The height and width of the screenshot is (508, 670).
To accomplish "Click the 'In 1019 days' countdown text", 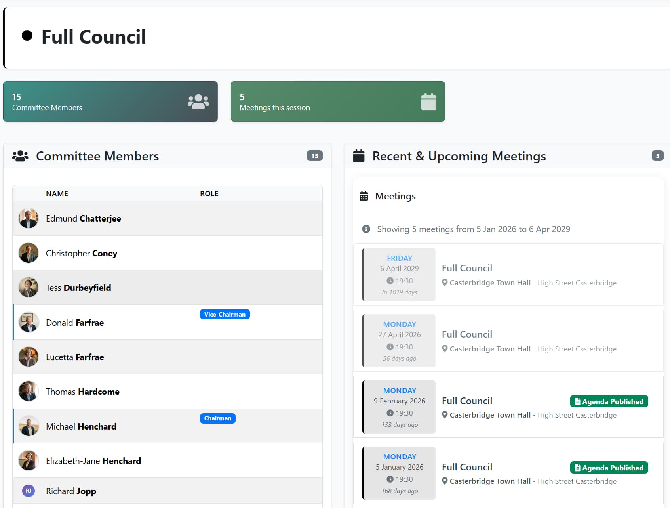I will click(x=400, y=292).
